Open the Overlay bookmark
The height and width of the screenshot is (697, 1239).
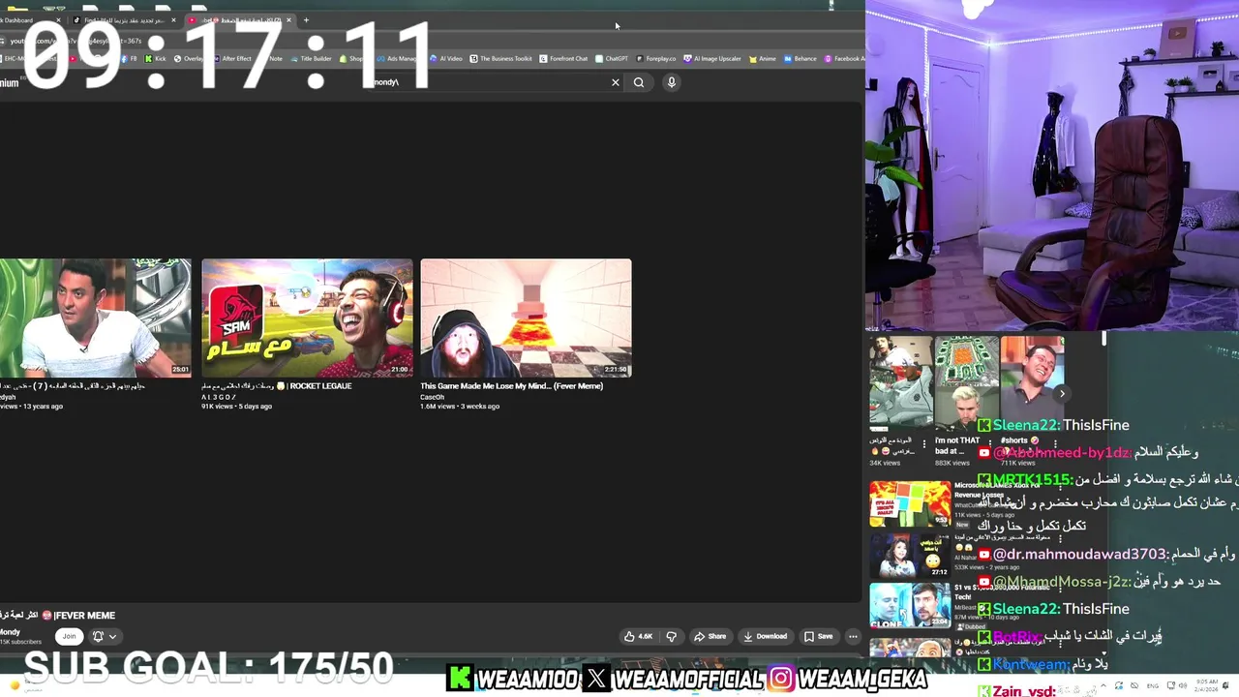189,58
